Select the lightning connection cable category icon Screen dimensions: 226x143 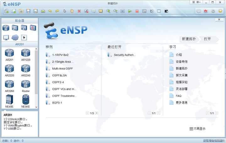pyautogui.click(x=24, y=37)
